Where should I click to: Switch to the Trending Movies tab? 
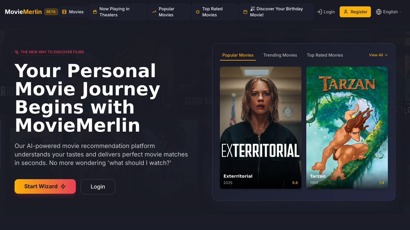point(280,55)
